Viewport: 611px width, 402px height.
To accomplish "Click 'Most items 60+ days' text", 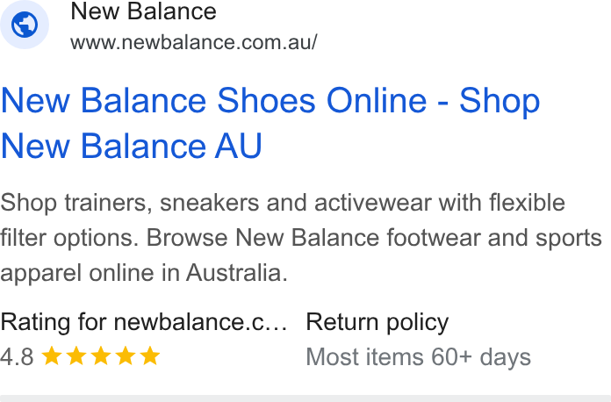I will [x=418, y=357].
